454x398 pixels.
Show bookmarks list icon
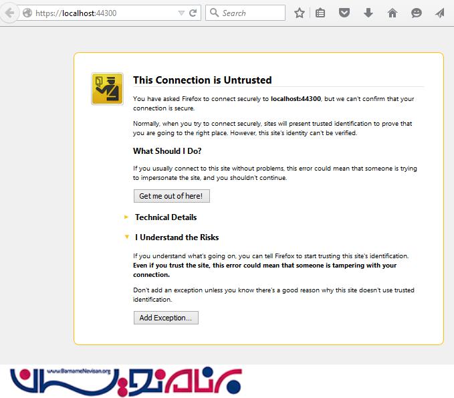(x=320, y=13)
